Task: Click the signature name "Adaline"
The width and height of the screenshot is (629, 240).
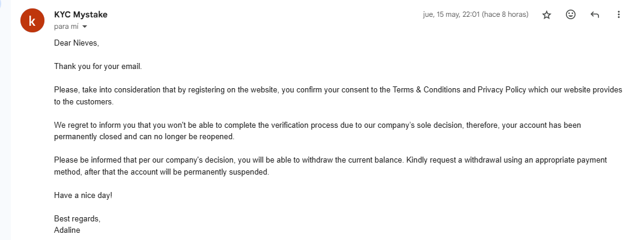Action: click(67, 230)
